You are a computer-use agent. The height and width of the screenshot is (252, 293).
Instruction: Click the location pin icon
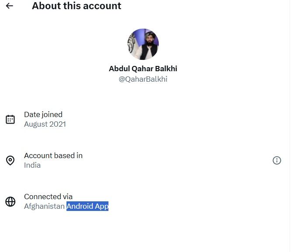tap(10, 160)
